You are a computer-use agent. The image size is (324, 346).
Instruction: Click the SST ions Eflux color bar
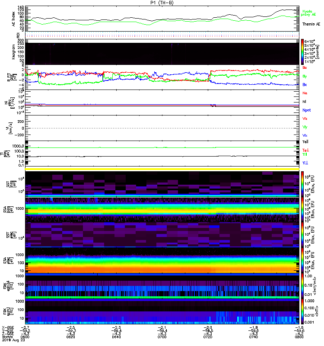tap(302, 184)
